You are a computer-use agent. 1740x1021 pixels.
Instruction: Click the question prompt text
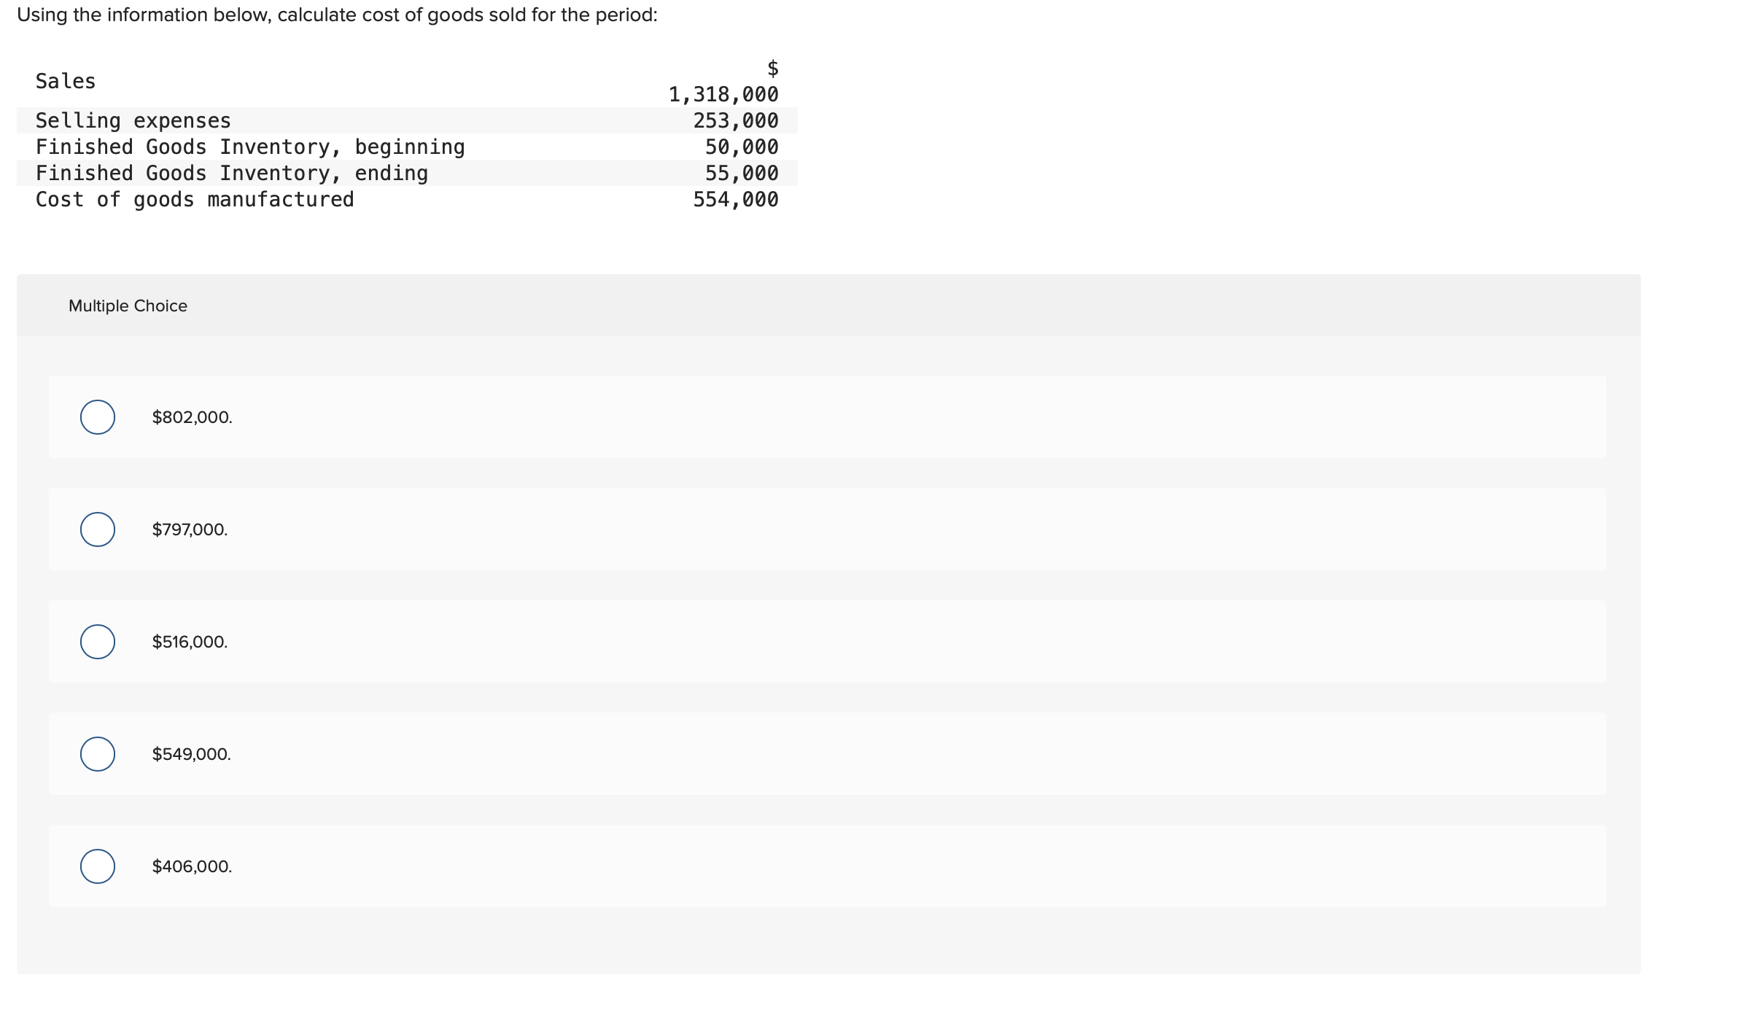tap(337, 15)
